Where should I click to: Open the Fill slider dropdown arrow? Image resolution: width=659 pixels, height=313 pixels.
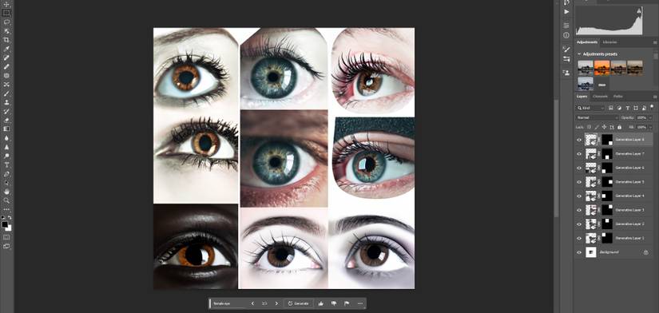coord(649,127)
